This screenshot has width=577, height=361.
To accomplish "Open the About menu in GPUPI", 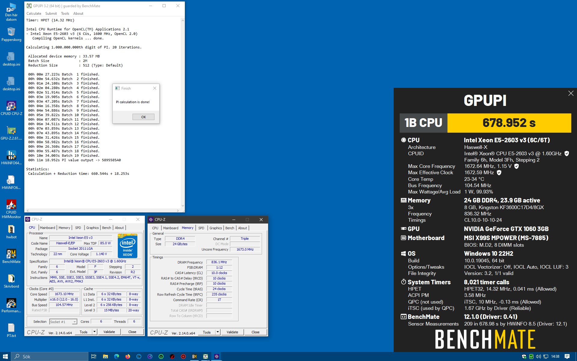I will (x=78, y=14).
